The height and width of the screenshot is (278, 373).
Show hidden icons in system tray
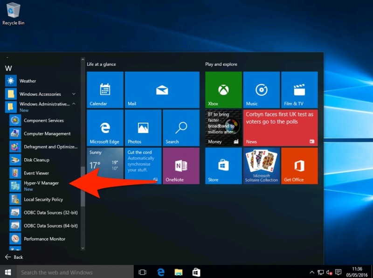click(311, 272)
